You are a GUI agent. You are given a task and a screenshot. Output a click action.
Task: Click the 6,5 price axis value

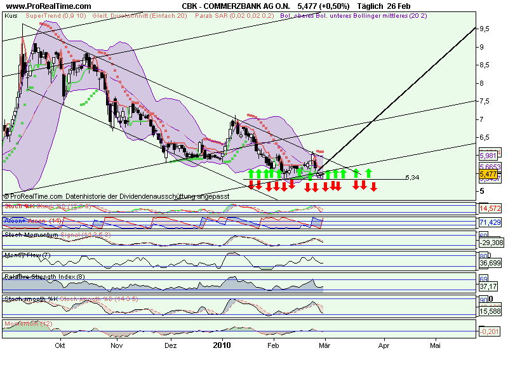point(485,137)
